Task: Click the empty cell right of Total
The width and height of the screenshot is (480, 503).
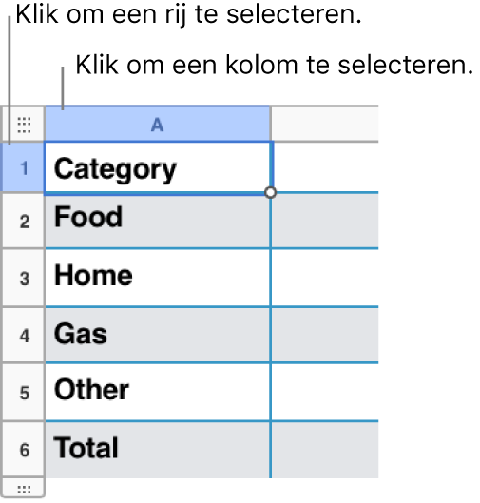Action: tap(325, 450)
